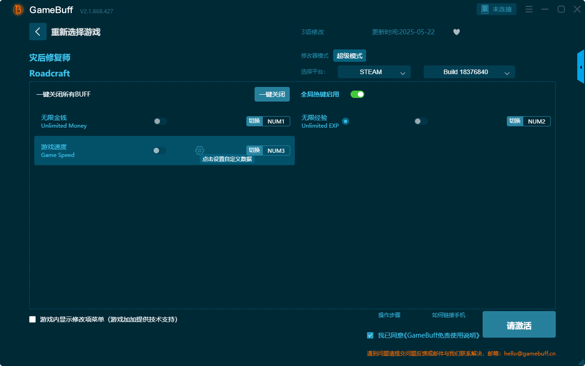585x366 pixels.
Task: Open the hamburger menu icon
Action: click(x=529, y=9)
